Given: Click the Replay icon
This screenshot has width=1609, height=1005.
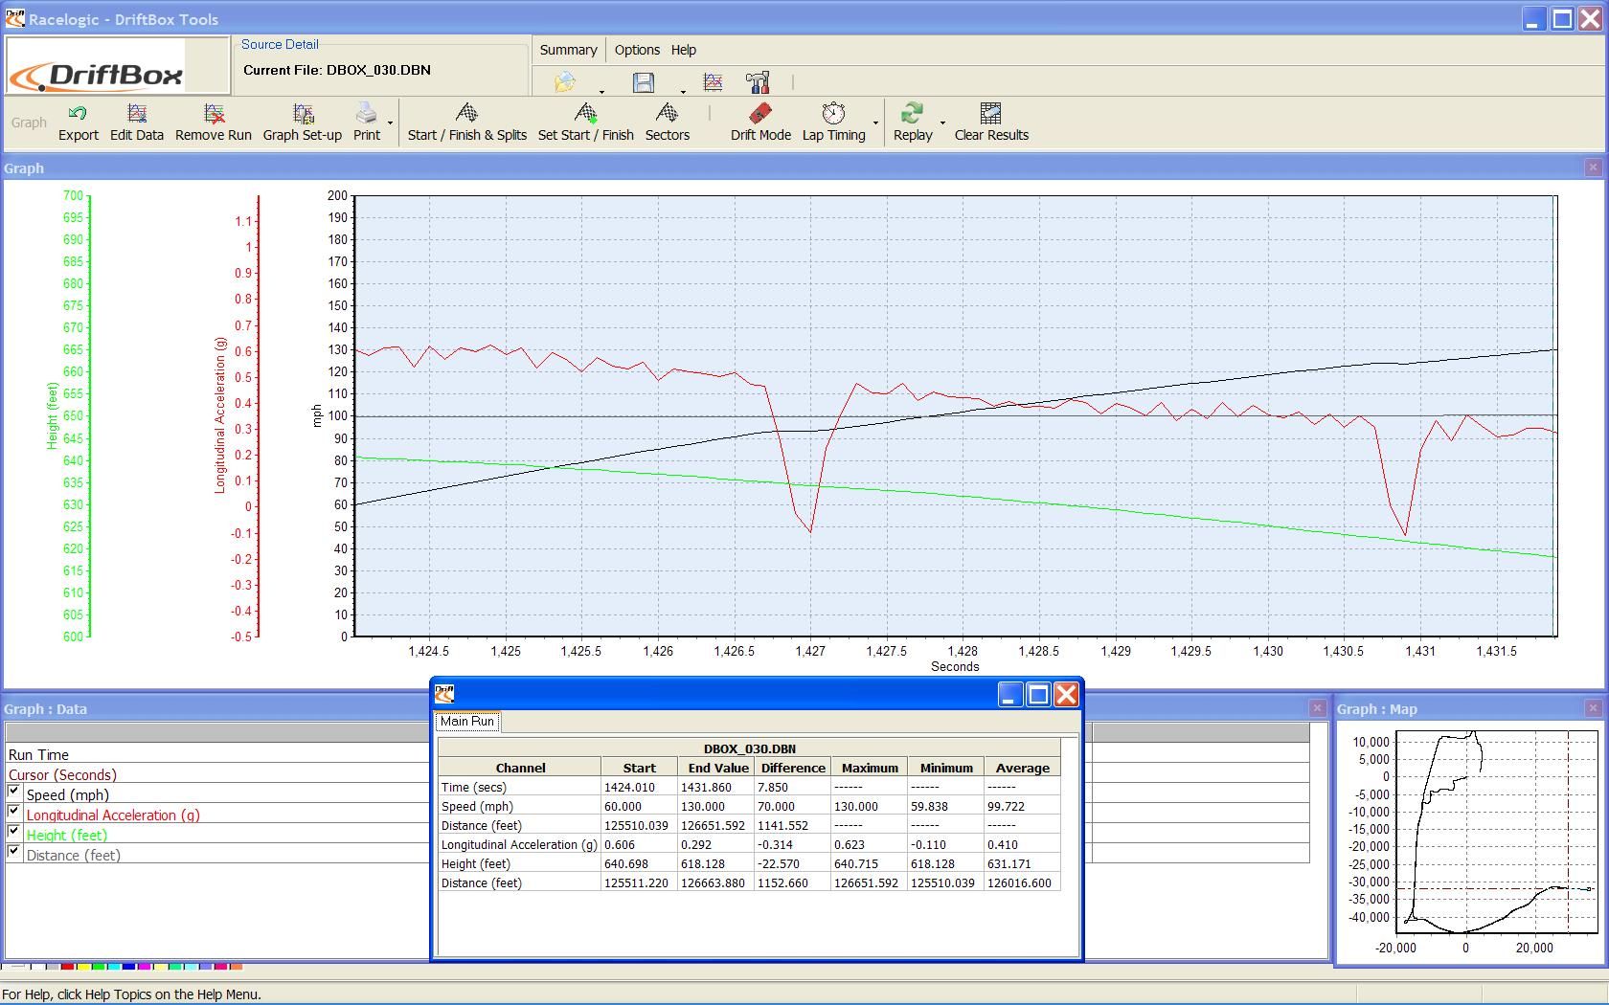Looking at the screenshot, I should 913,113.
